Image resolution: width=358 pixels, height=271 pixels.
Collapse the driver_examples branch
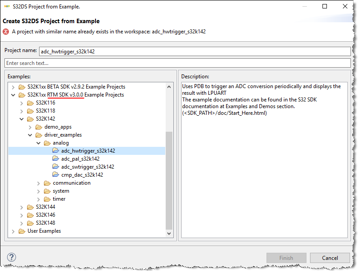pyautogui.click(x=30, y=134)
